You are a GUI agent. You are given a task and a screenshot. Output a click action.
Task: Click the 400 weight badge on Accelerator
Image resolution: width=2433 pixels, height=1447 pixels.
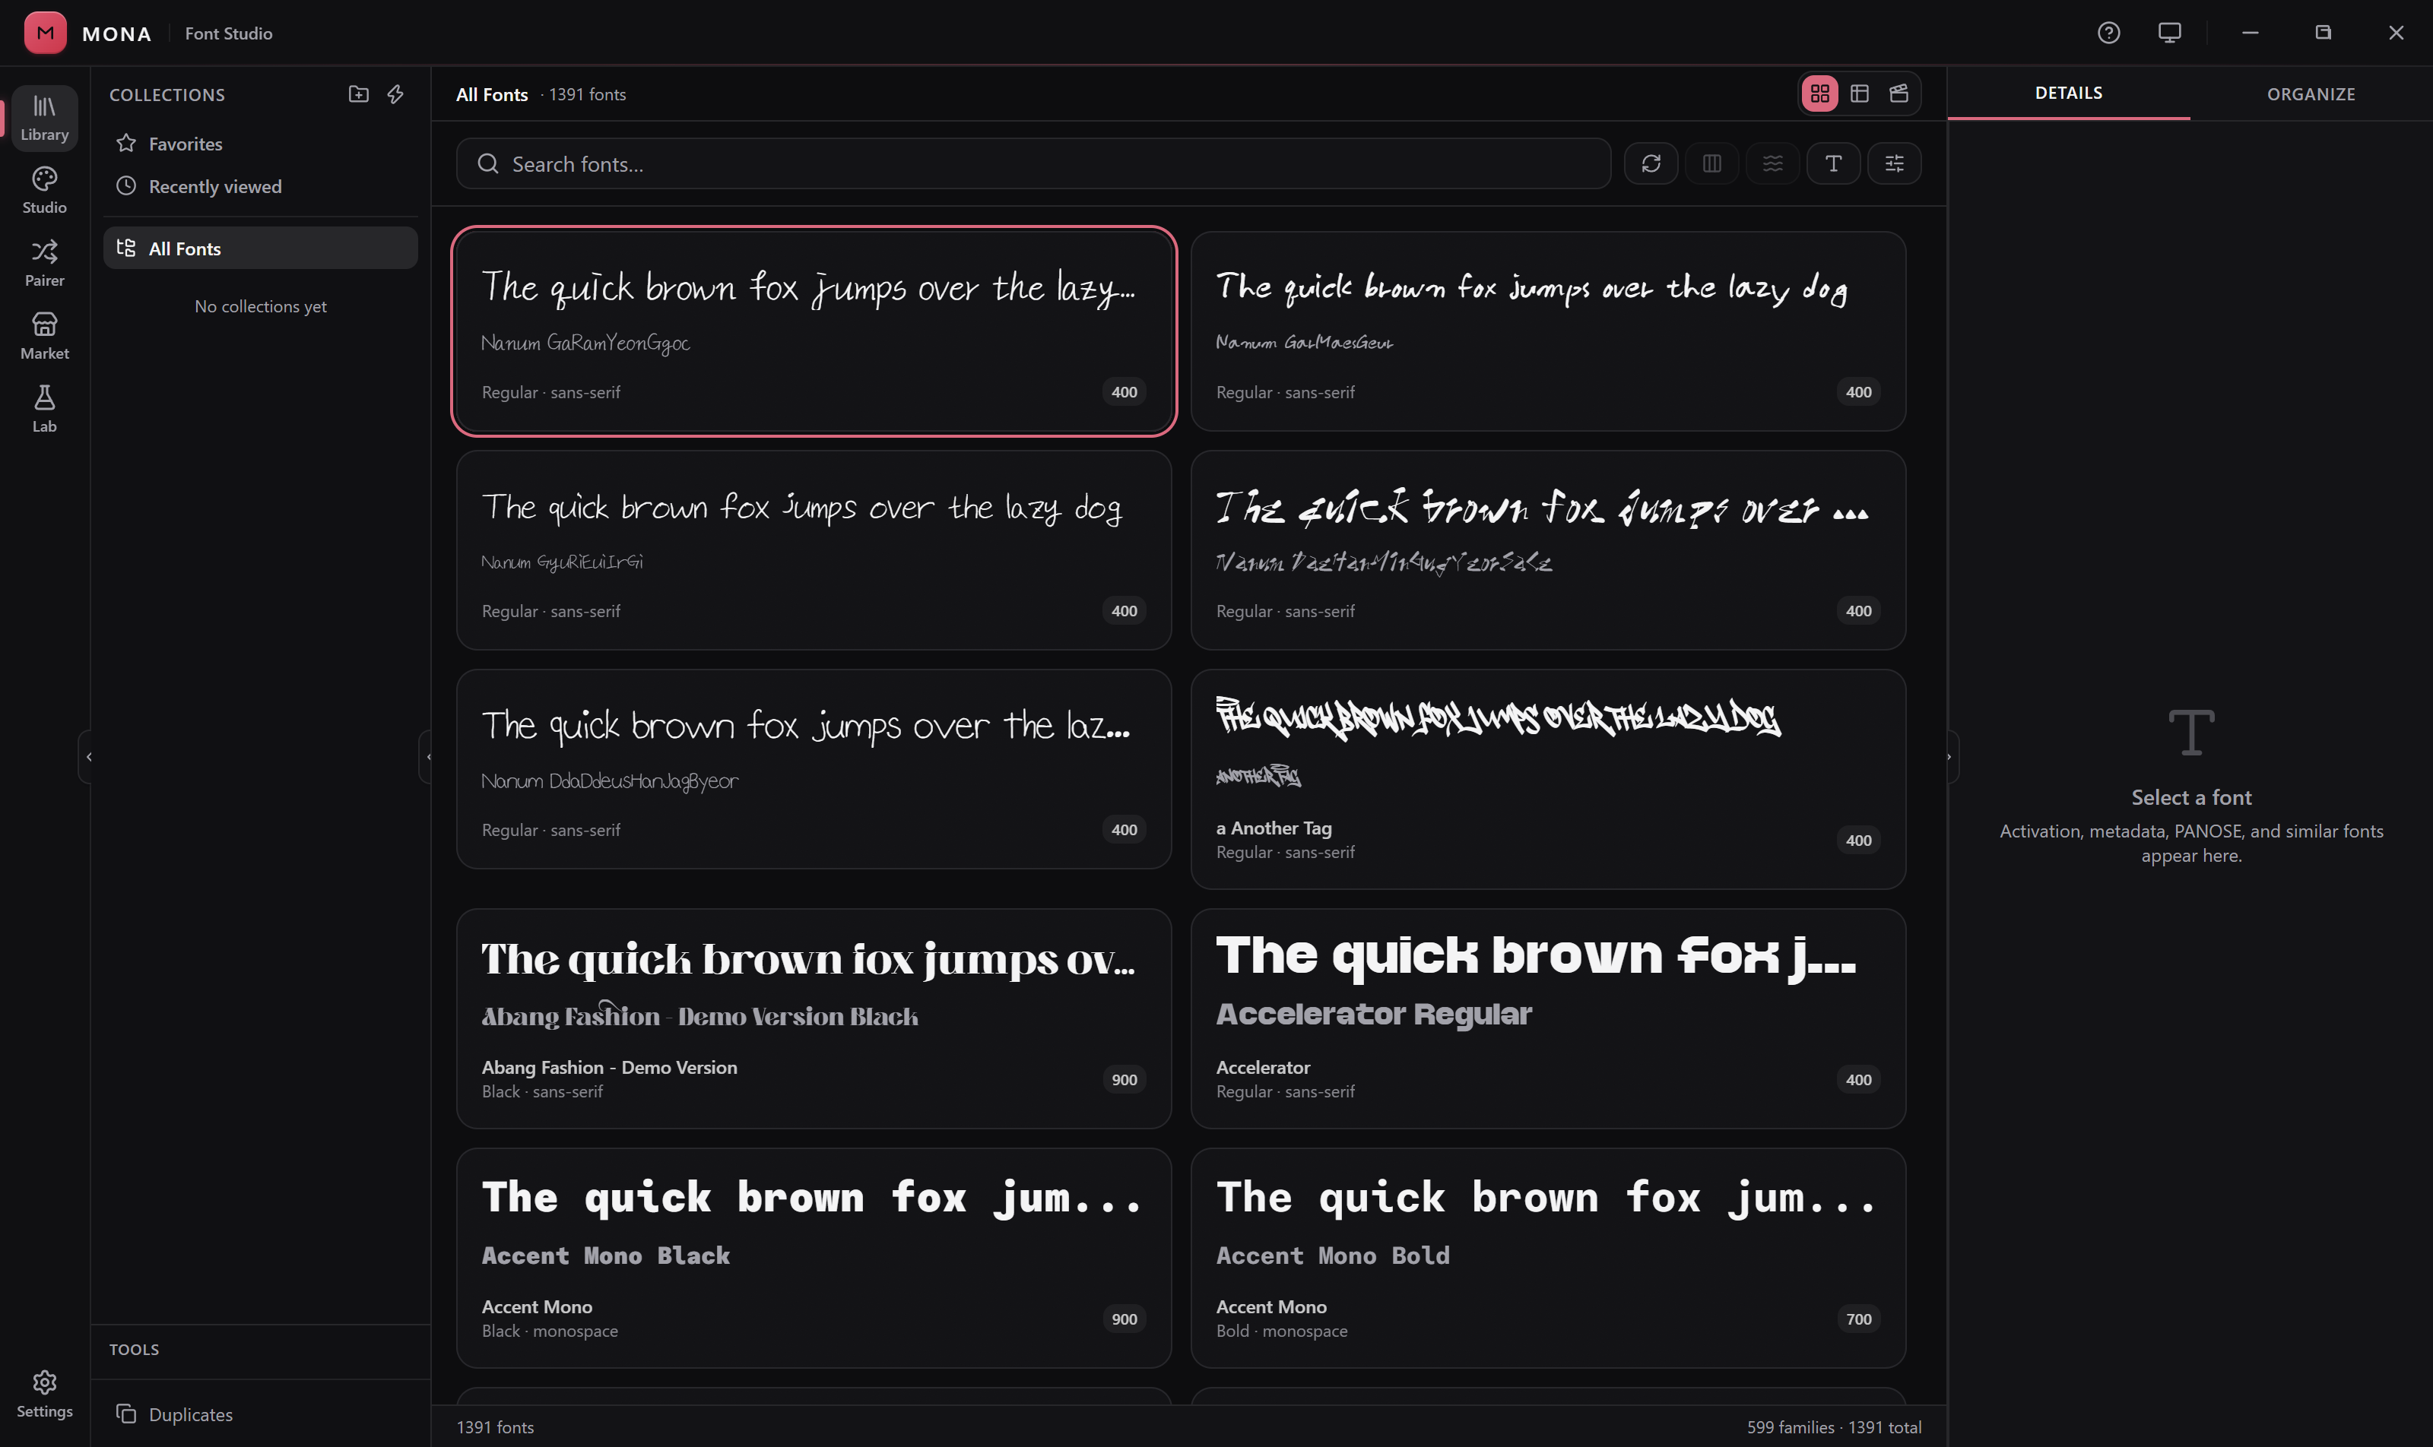click(x=1858, y=1079)
